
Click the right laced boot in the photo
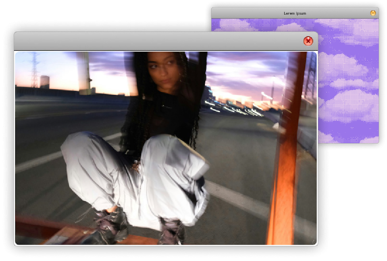[171, 230]
